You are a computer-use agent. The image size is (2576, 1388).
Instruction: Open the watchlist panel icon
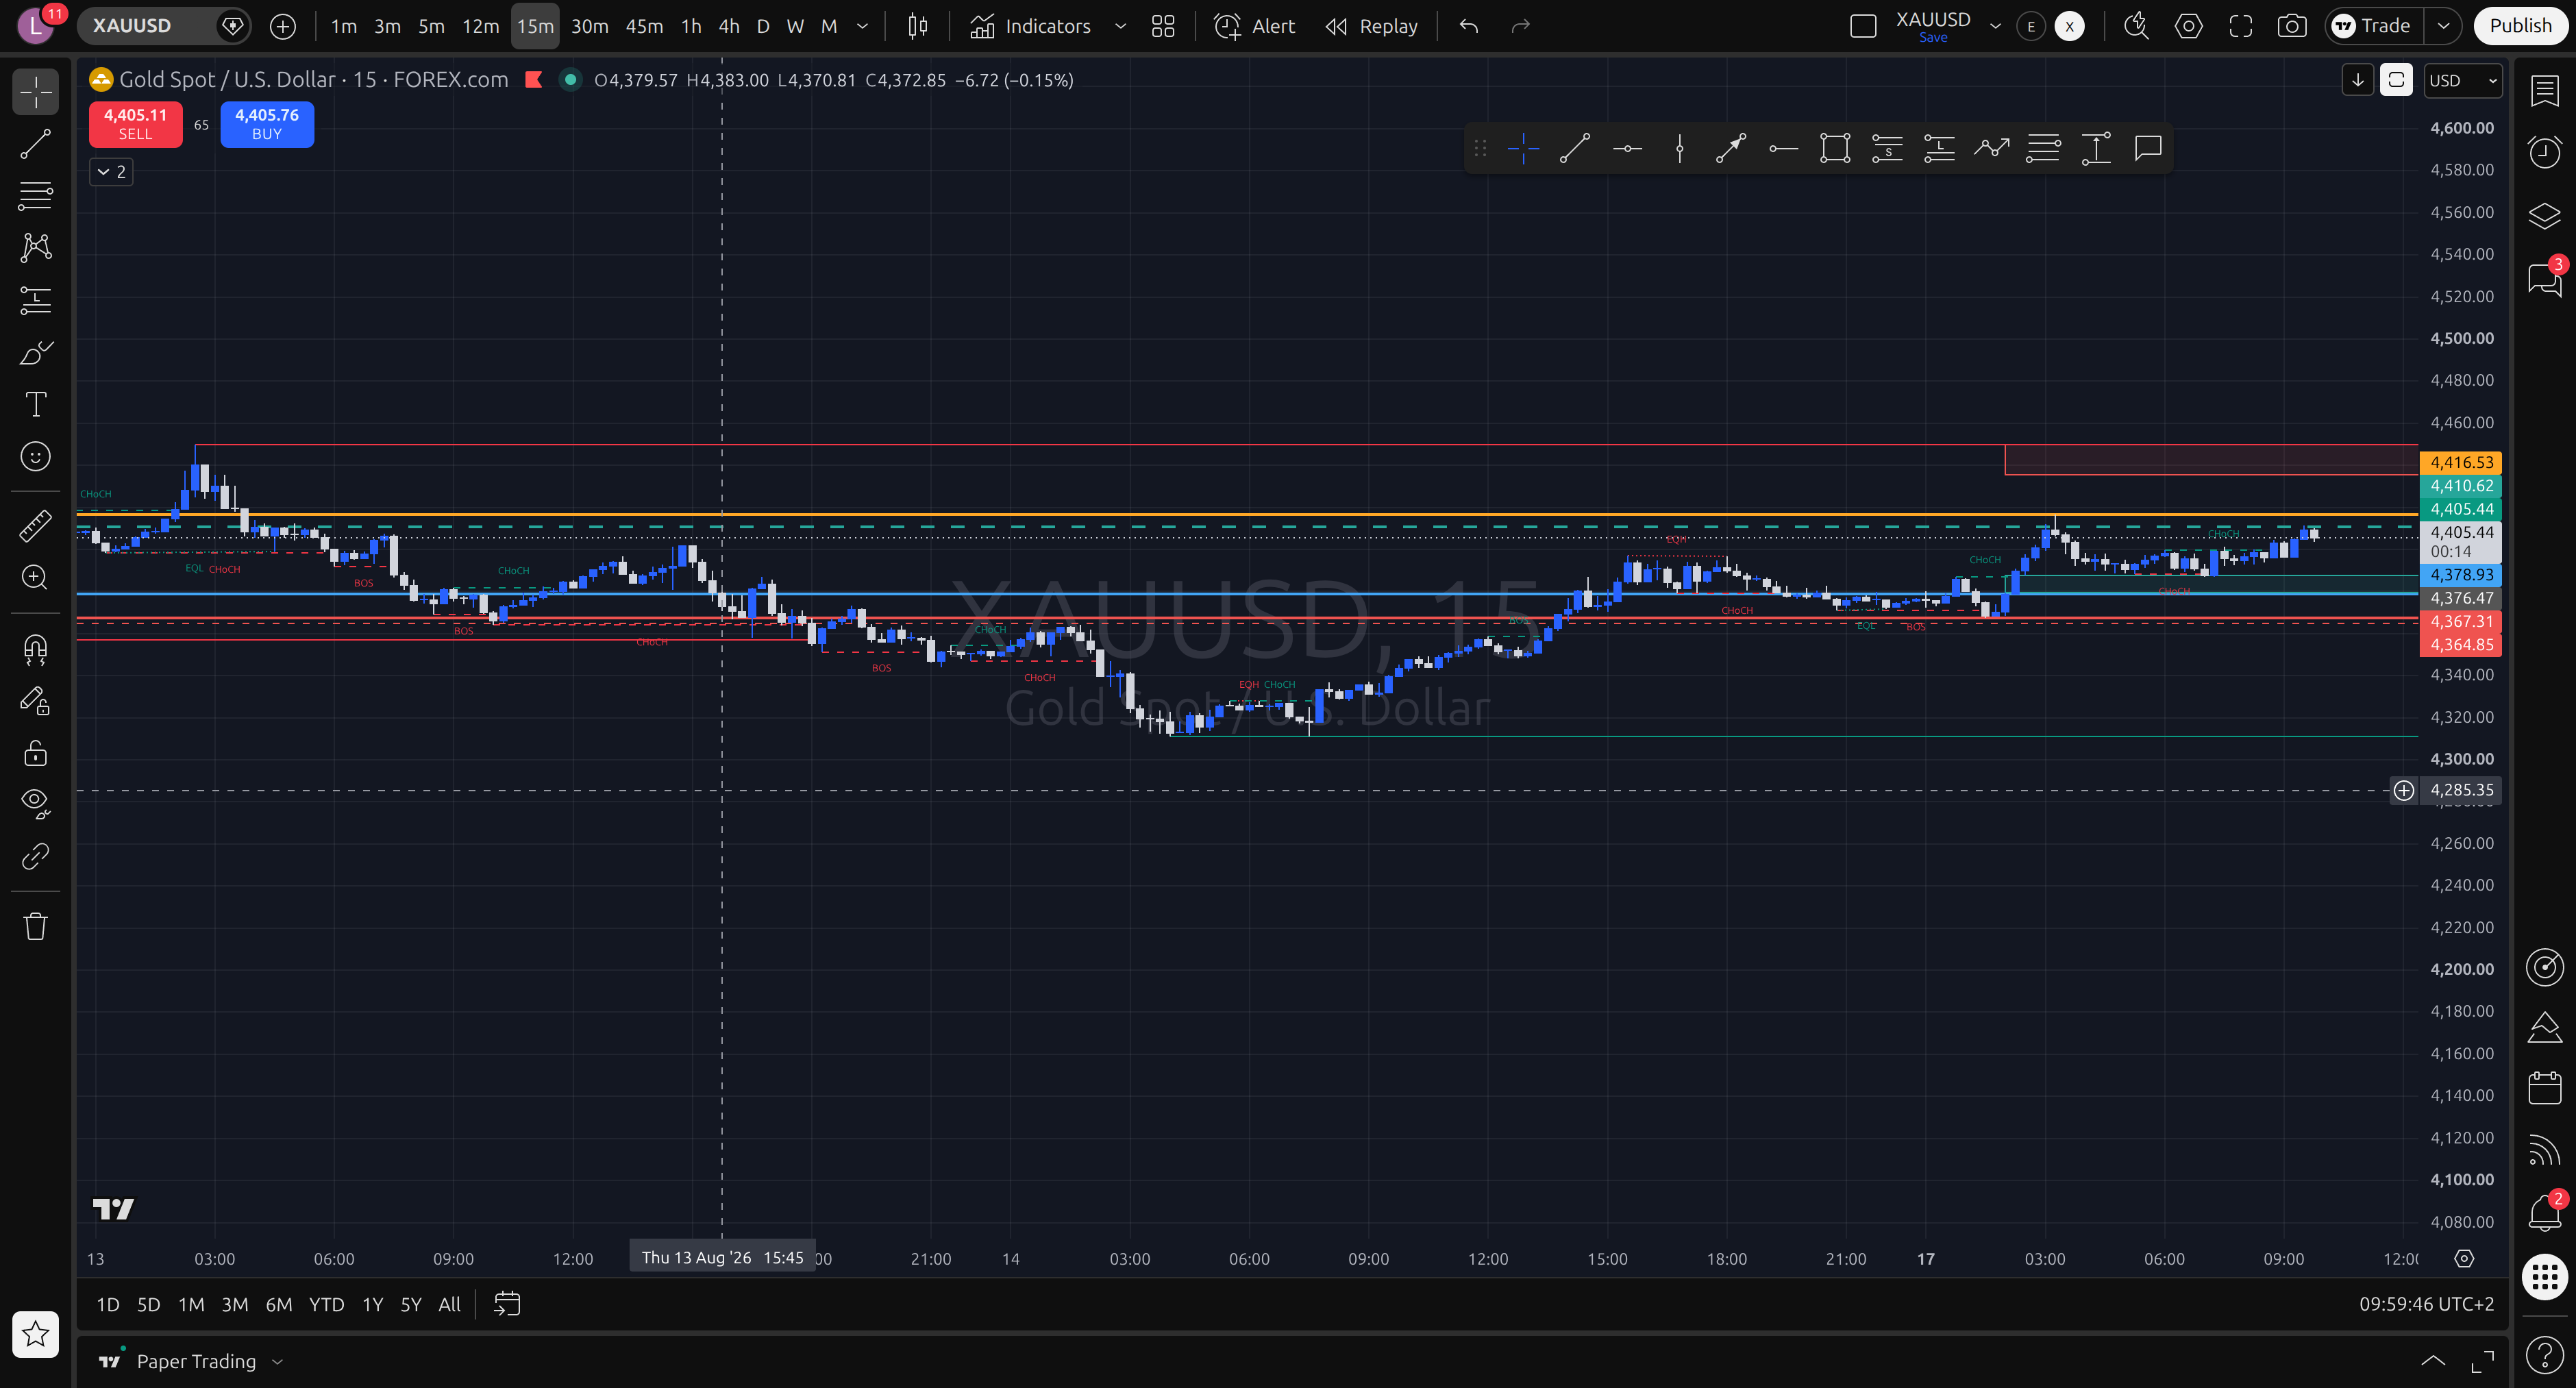click(x=2545, y=91)
